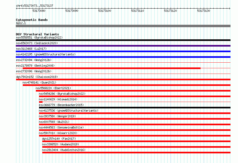The width and height of the screenshot is (238, 163).
Task: Click the Cytogenetic Bands track title
Action: point(32,20)
